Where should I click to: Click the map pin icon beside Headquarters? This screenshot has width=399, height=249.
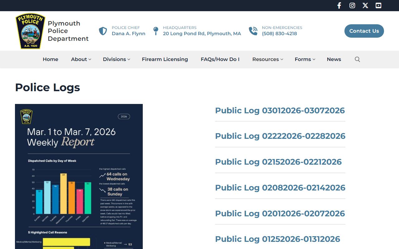pyautogui.click(x=156, y=31)
